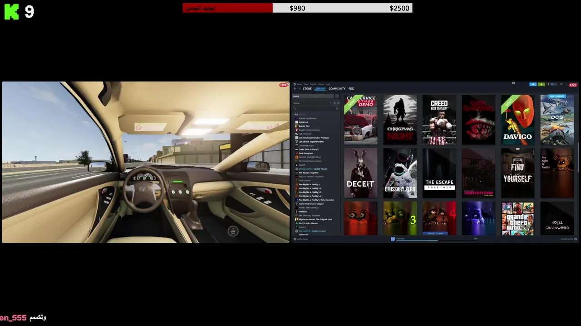Viewport: 581px width, 326px height.
Task: Select No, I'm not a Human
Action: point(308,223)
